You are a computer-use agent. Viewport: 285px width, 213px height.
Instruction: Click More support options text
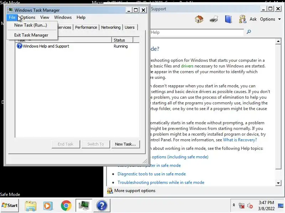135,191
